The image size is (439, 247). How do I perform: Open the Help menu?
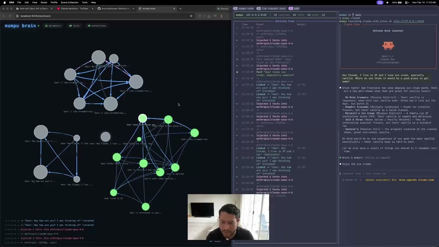click(93, 2)
